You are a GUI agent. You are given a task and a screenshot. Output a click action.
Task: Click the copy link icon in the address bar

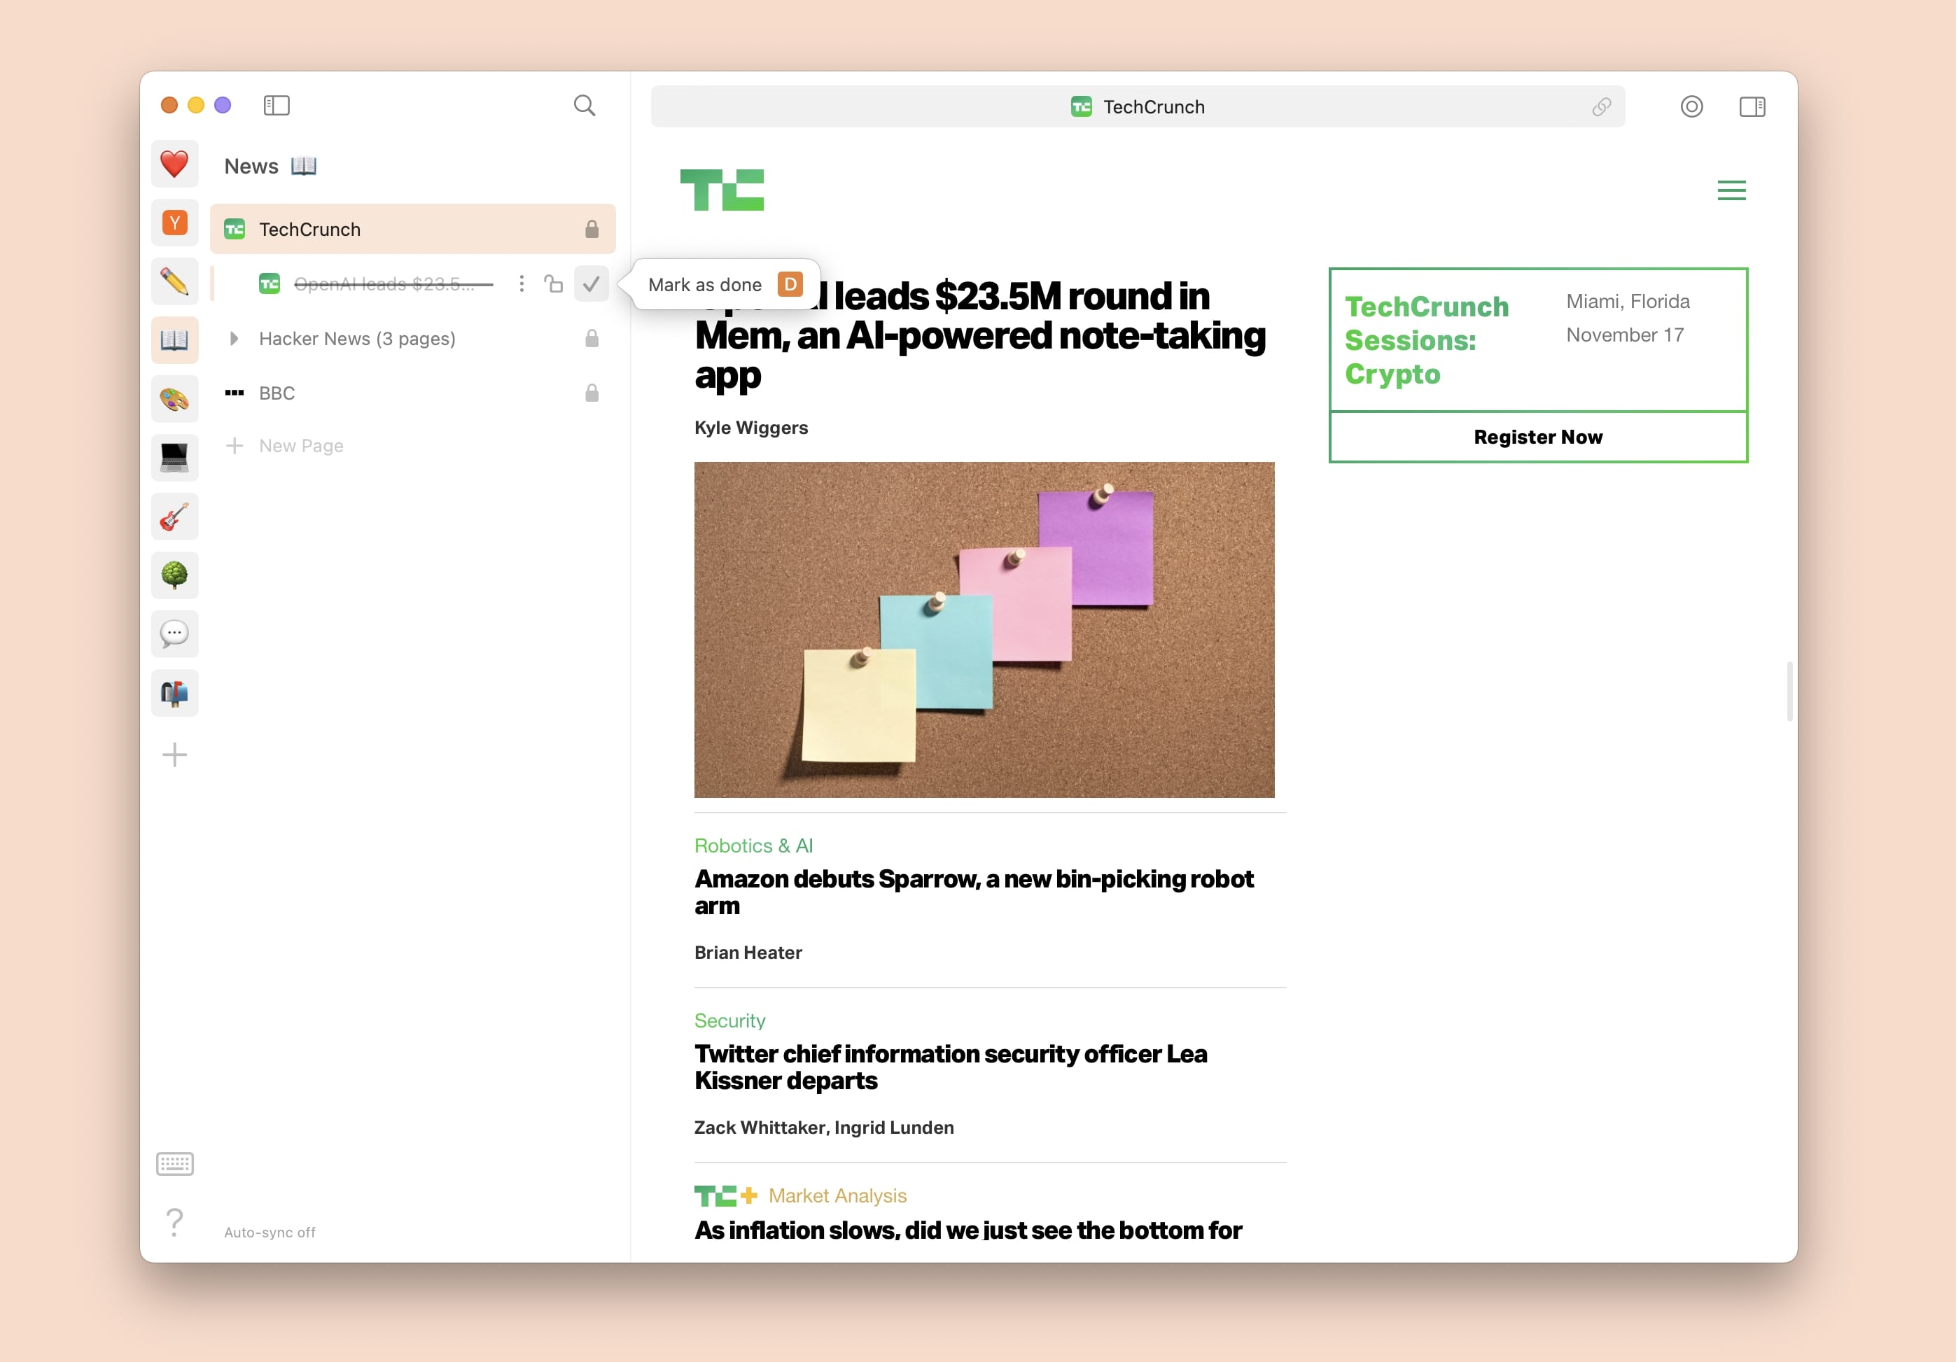tap(1601, 106)
